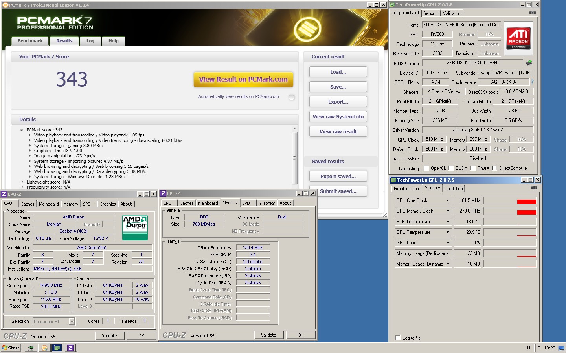This screenshot has width=566, height=353.
Task: Switch to Validation tab in top GPU-Z window
Action: [452, 13]
